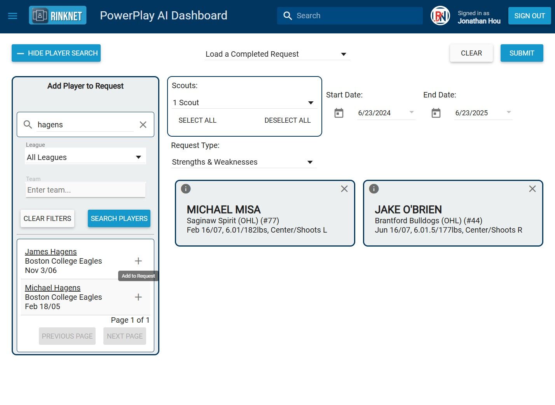Remove Michael Misa from request
The width and height of the screenshot is (555, 405).
[x=344, y=189]
